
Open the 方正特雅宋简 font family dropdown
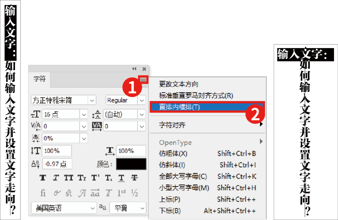(92, 100)
